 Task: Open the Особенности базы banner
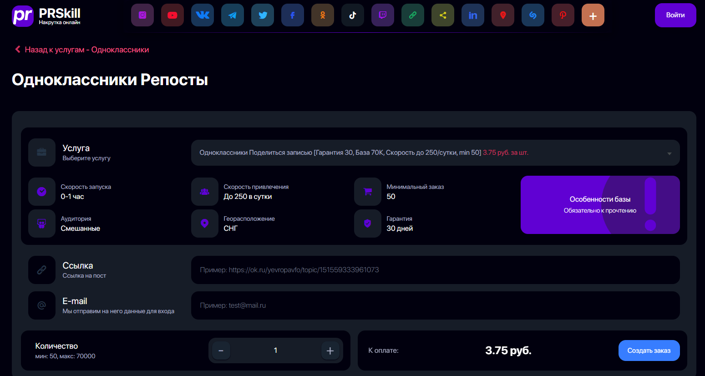point(600,205)
